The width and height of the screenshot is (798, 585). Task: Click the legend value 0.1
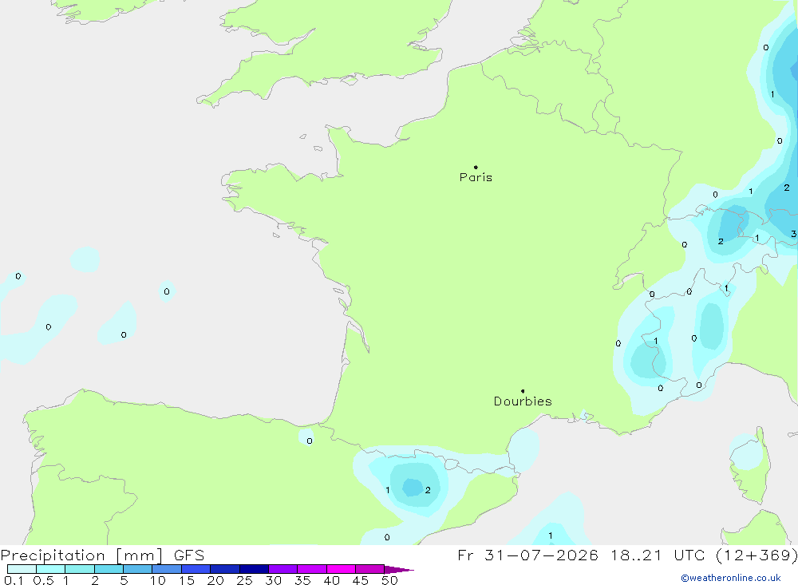(x=14, y=580)
